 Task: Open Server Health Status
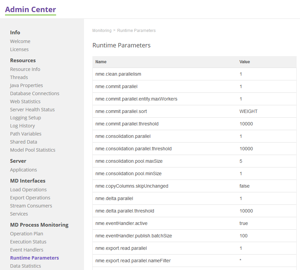tap(32, 110)
